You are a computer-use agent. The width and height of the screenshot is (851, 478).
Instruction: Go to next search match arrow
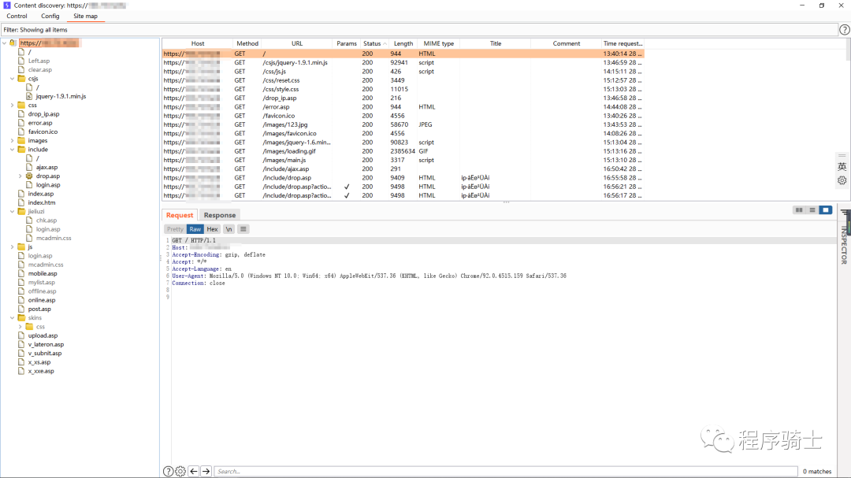point(206,471)
